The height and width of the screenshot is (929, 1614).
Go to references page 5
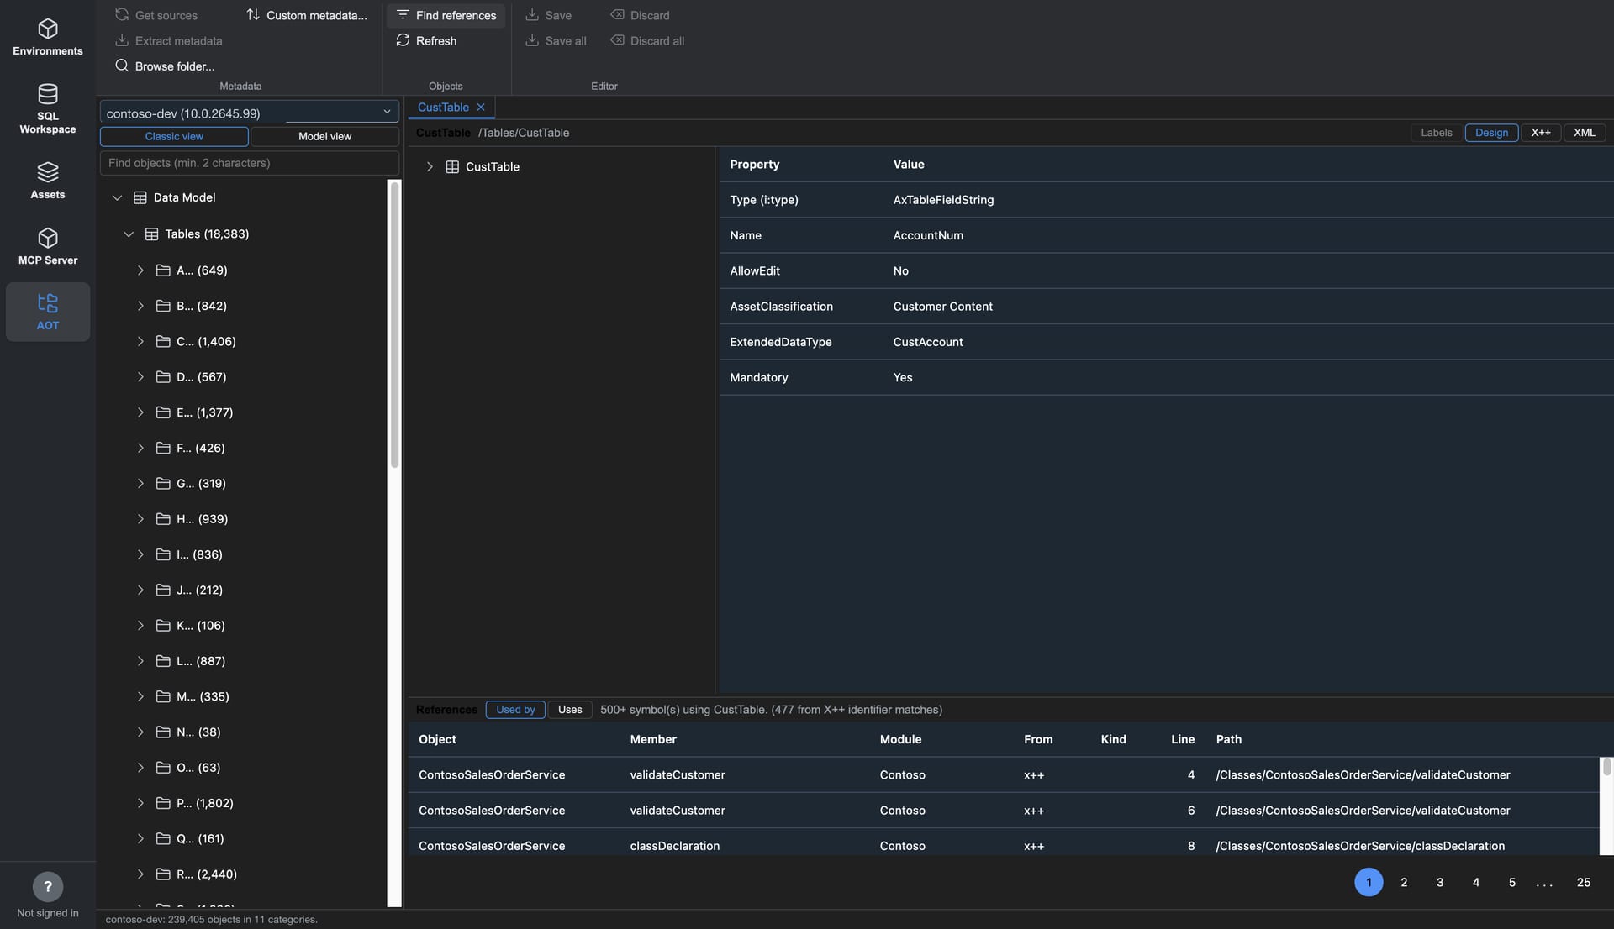click(1511, 882)
